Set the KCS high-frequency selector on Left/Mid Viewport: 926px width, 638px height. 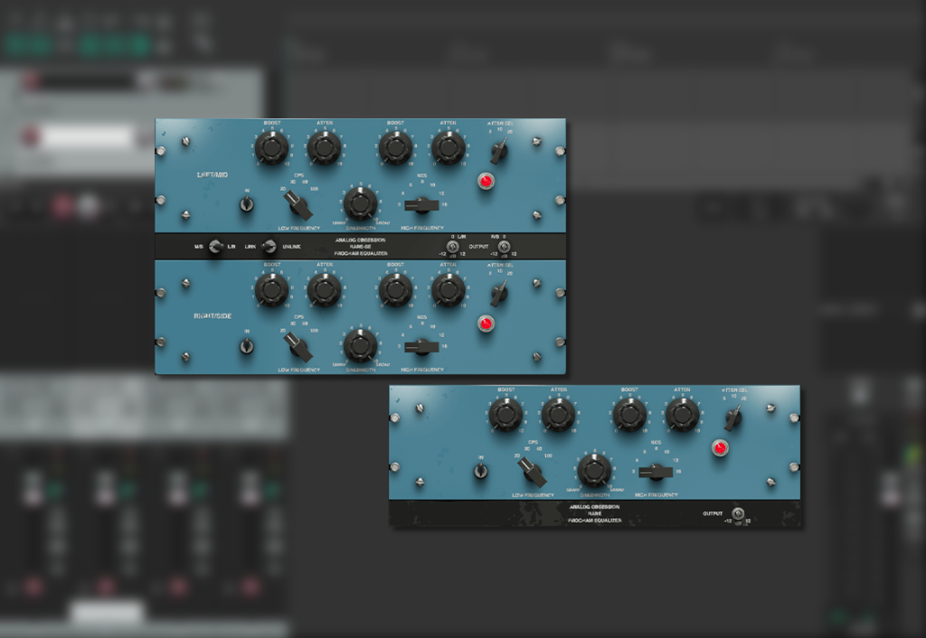pos(423,206)
